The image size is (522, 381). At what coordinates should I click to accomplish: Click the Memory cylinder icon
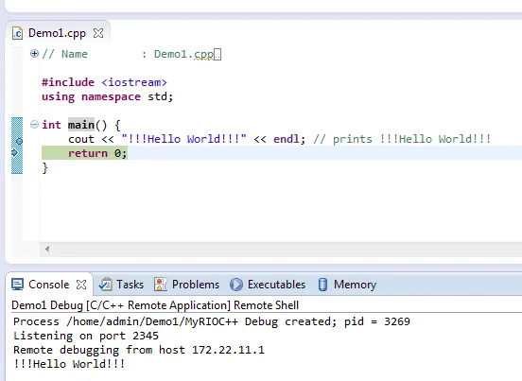pos(322,285)
